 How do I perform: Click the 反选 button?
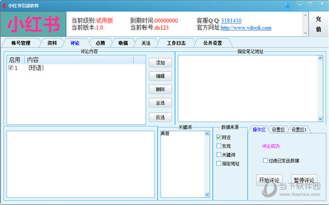[160, 117]
